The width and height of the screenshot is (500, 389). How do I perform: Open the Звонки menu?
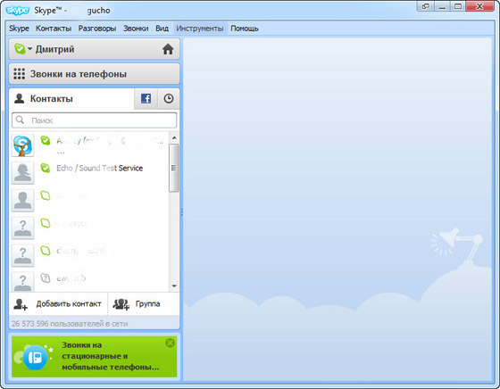click(x=136, y=29)
